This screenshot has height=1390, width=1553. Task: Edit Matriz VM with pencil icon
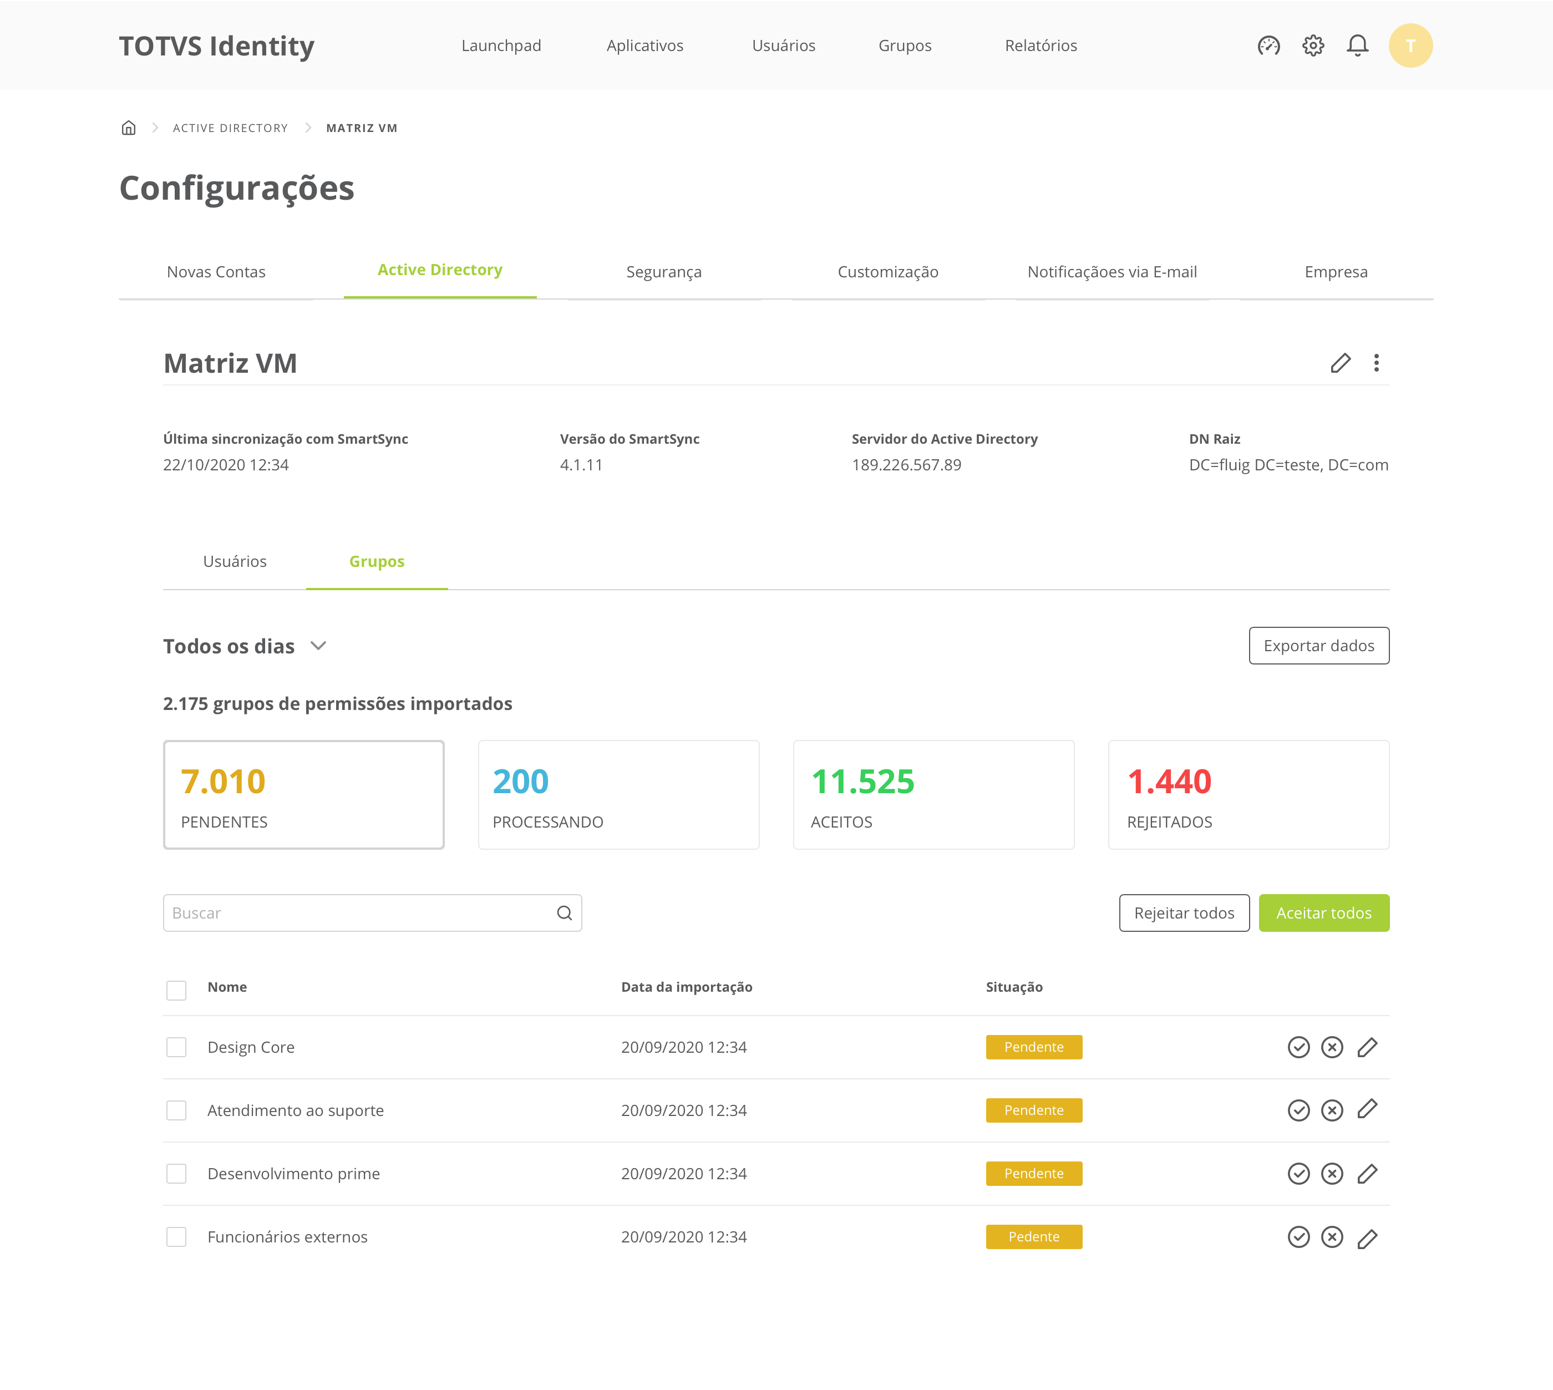1340,363
